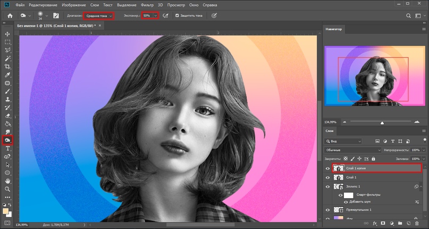Select the Eyedropper tool
Screen dimensions: 429x229
[x=7, y=75]
